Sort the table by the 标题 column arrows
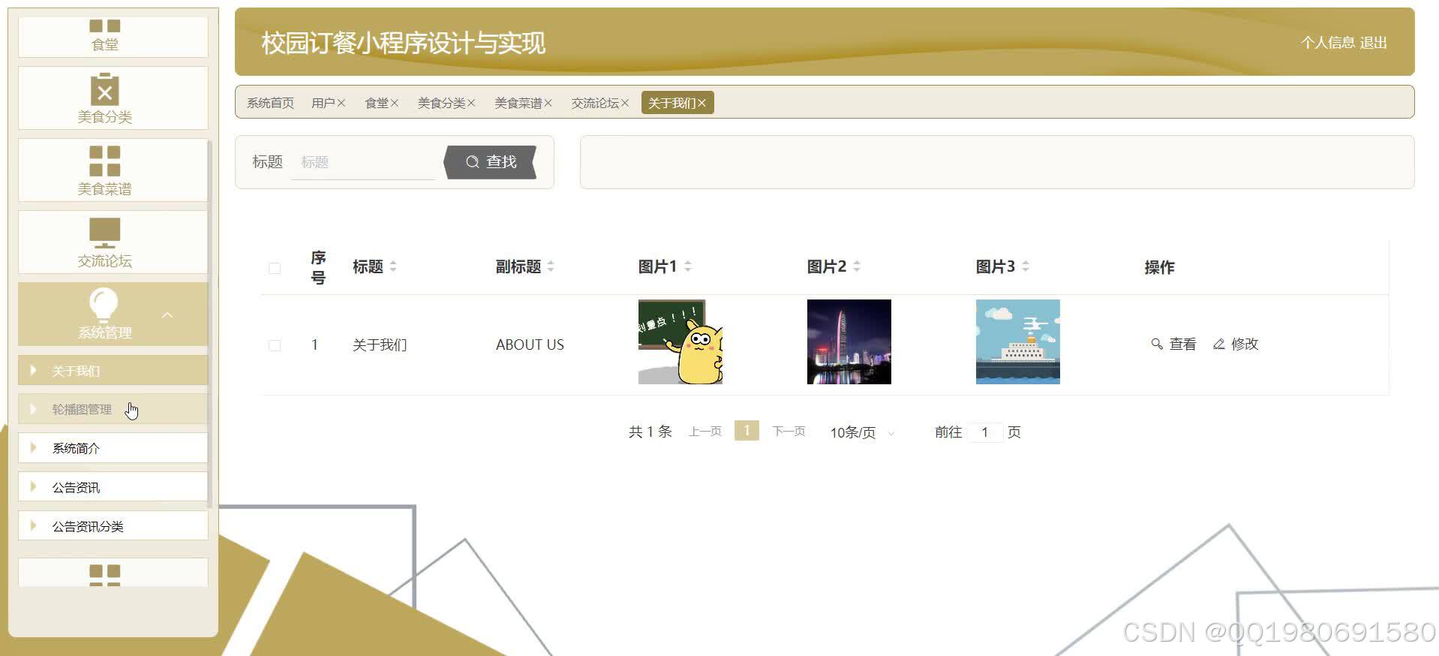The height and width of the screenshot is (656, 1439). pos(393,266)
